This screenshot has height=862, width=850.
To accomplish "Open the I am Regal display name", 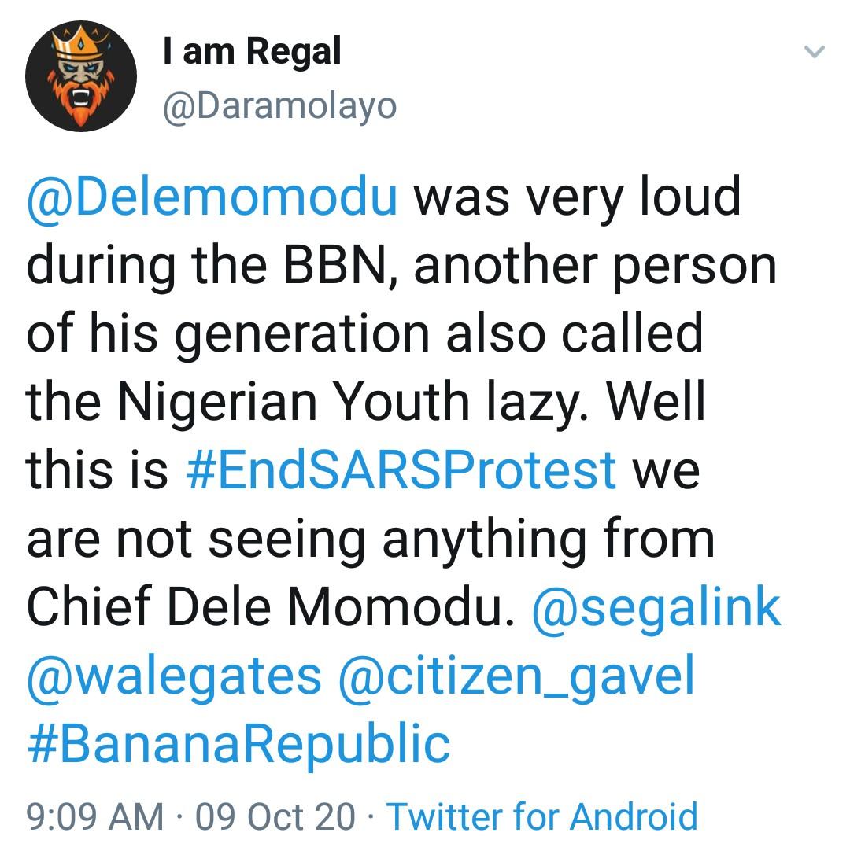I will coord(252,52).
